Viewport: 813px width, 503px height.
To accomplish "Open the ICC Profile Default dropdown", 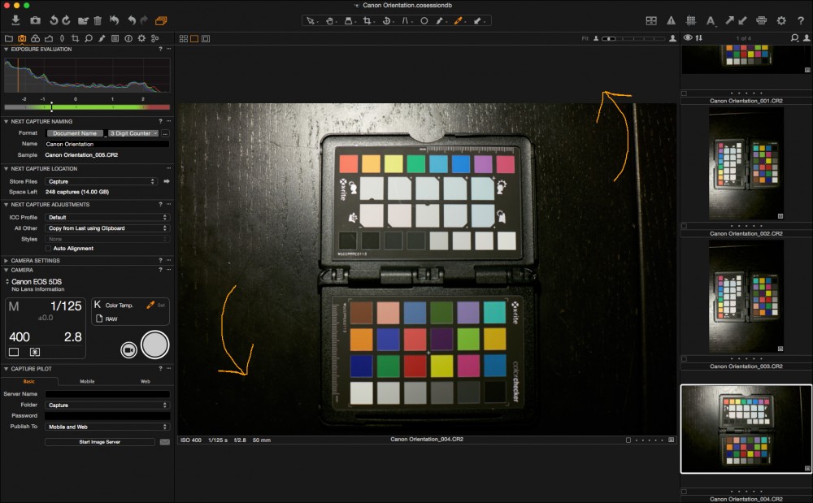I will 107,217.
